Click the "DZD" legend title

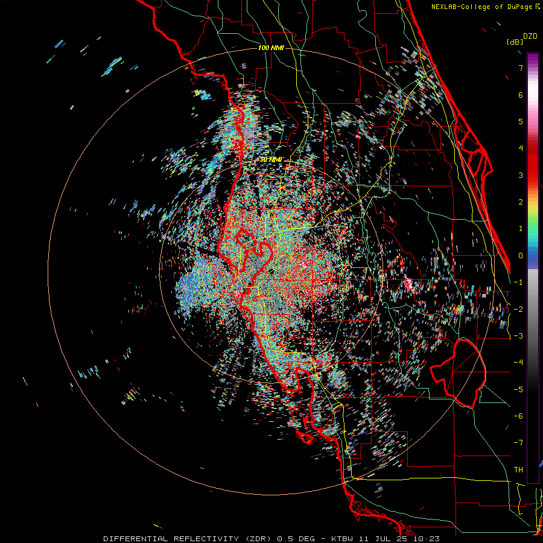coord(530,36)
